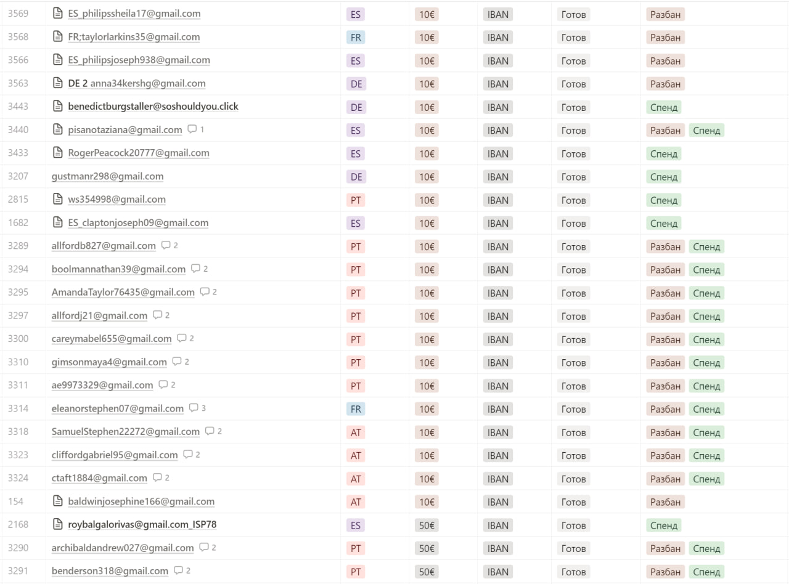Click AT tag on SamuelStephen22272 row
789x584 pixels.
(356, 432)
